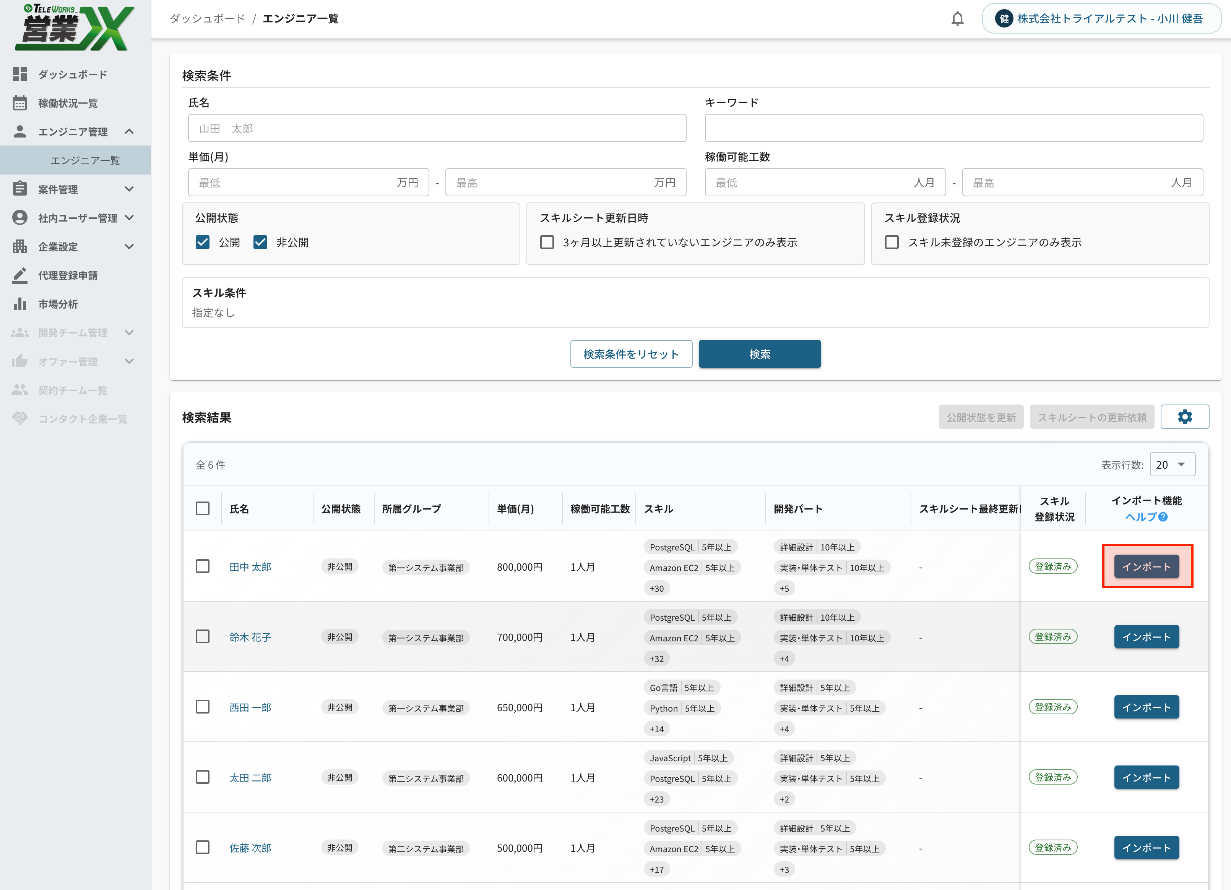
Task: Enable 3ヶ月以上更新されていない filter checkbox
Action: [x=547, y=242]
